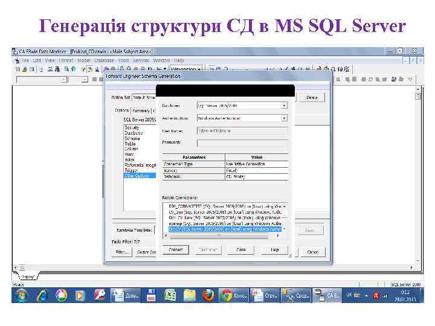Open the floppy disk taskbar icon

(x=151, y=295)
